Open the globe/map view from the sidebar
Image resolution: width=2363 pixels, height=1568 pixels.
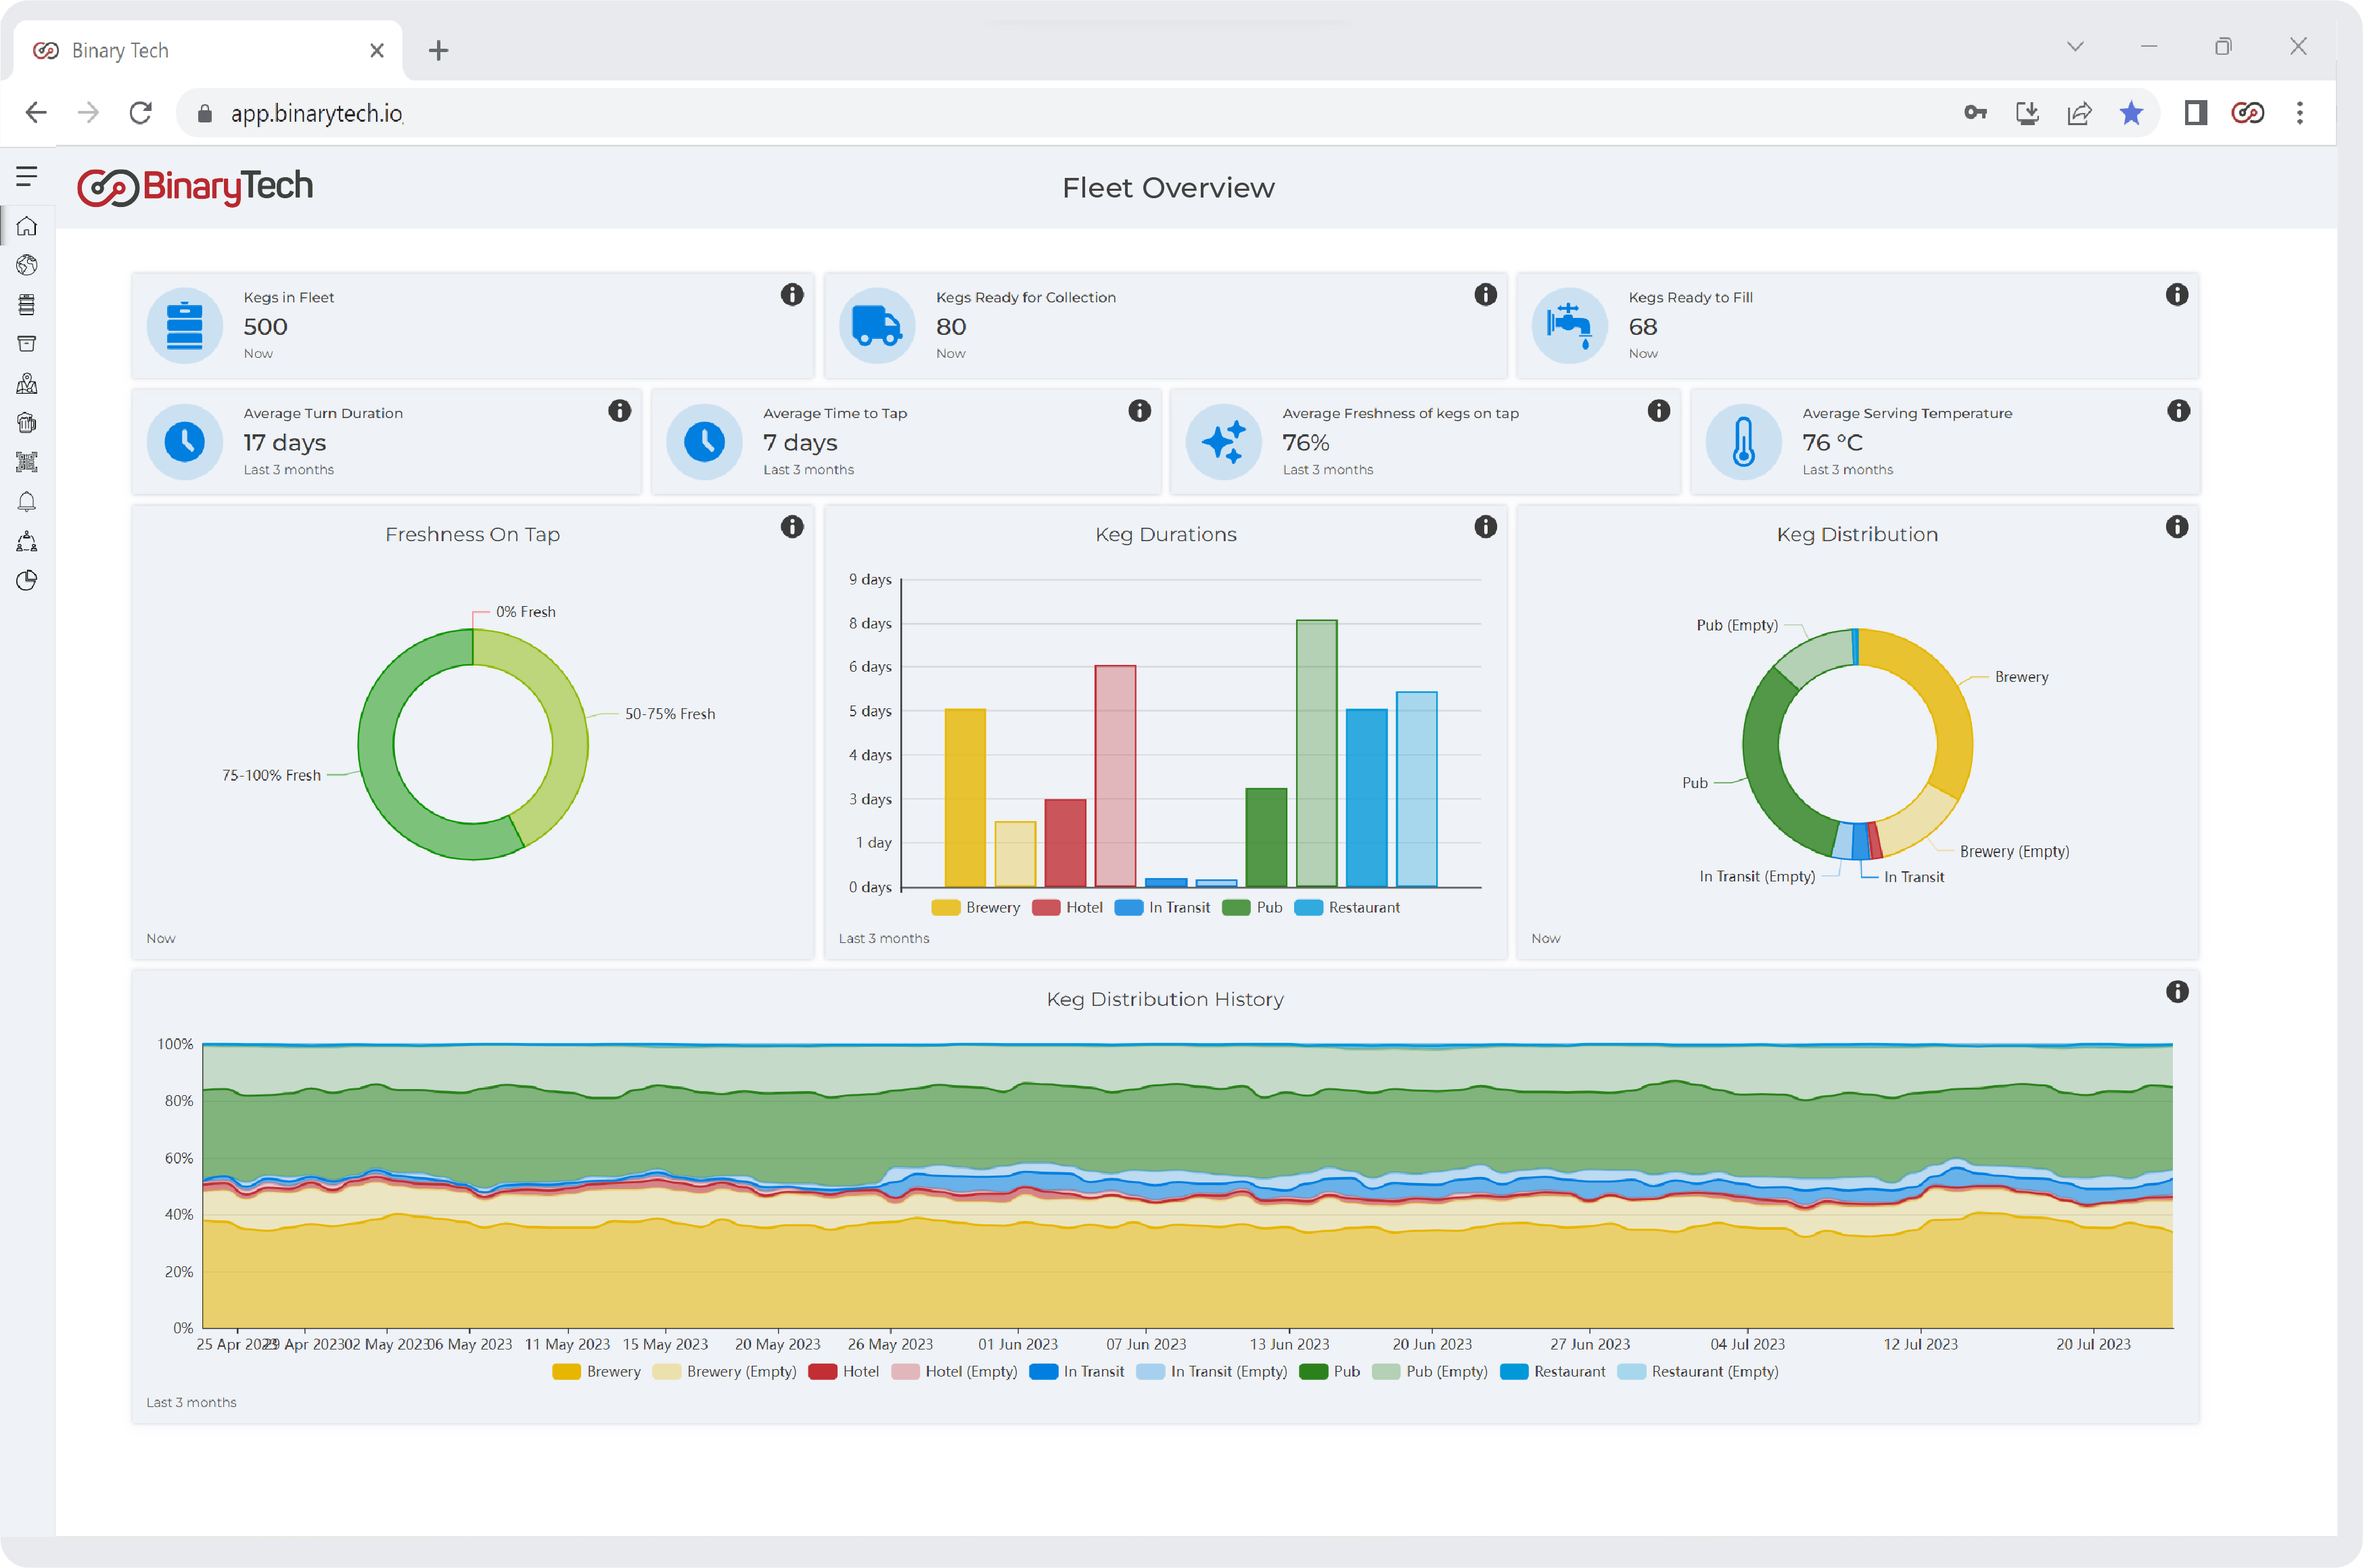[x=27, y=265]
